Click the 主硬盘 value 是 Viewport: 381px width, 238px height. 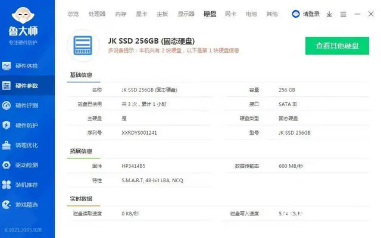(x=124, y=119)
